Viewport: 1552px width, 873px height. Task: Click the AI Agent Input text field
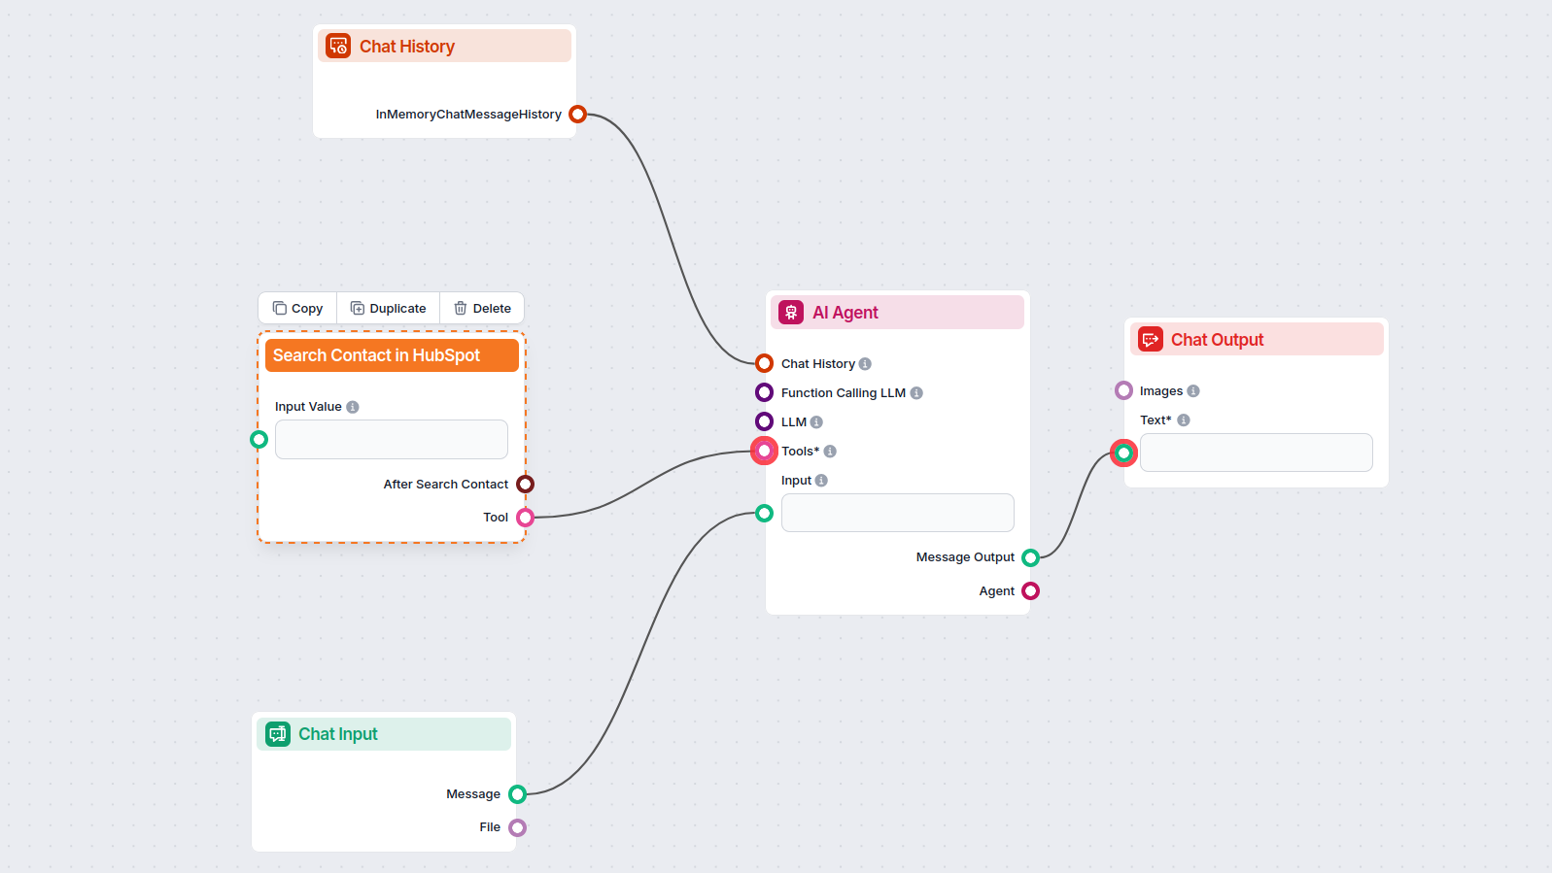897,513
